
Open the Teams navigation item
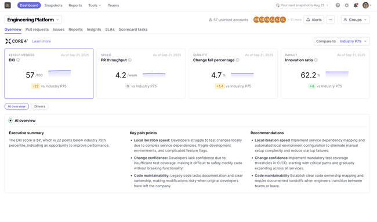pos(113,5)
